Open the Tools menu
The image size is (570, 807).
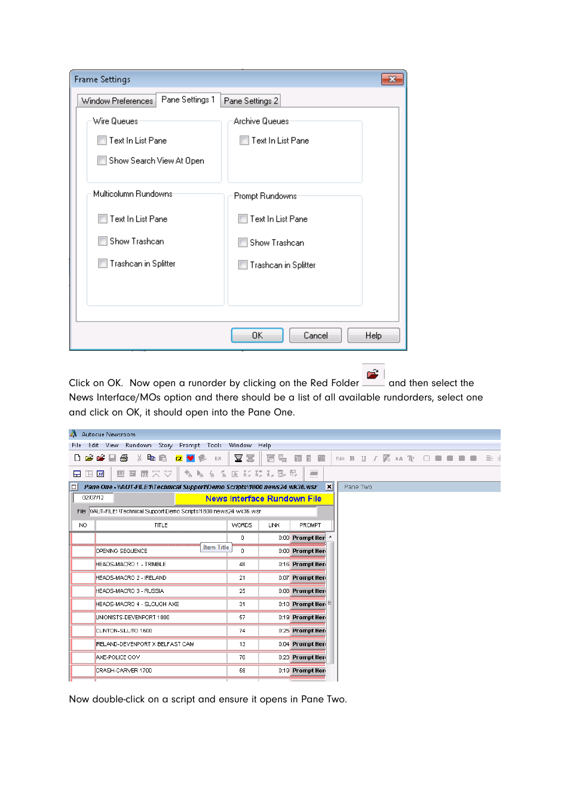[214, 445]
